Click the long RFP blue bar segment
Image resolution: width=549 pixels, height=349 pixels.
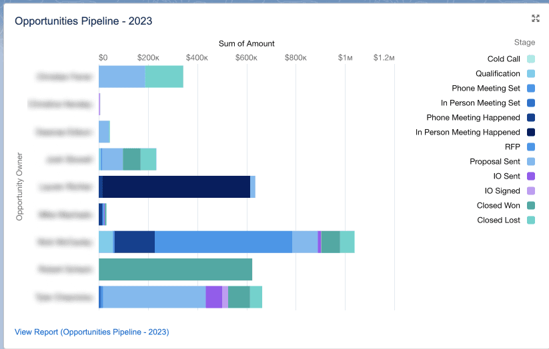223,242
